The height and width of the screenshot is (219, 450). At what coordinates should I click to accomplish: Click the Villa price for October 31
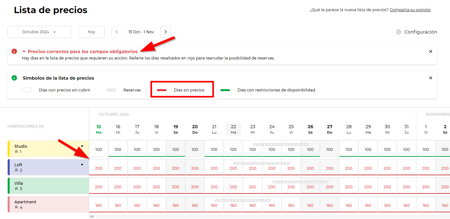pyautogui.click(x=406, y=187)
